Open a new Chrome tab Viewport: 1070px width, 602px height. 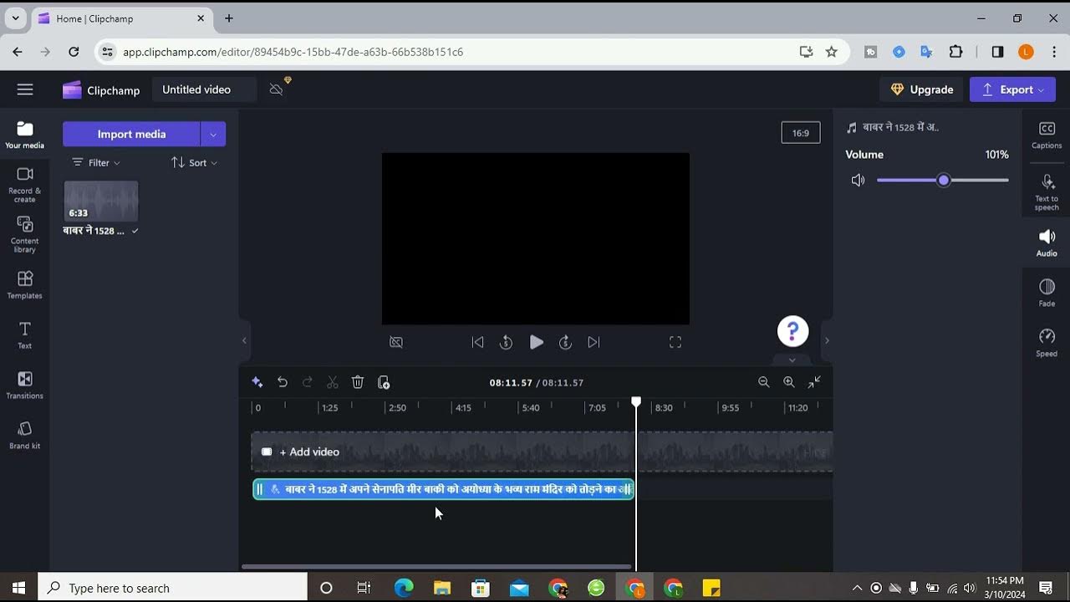[x=229, y=18]
